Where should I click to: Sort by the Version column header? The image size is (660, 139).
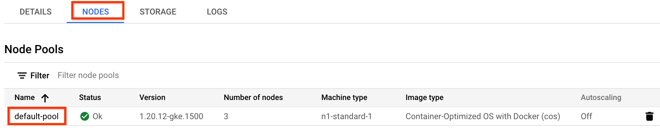tap(152, 98)
